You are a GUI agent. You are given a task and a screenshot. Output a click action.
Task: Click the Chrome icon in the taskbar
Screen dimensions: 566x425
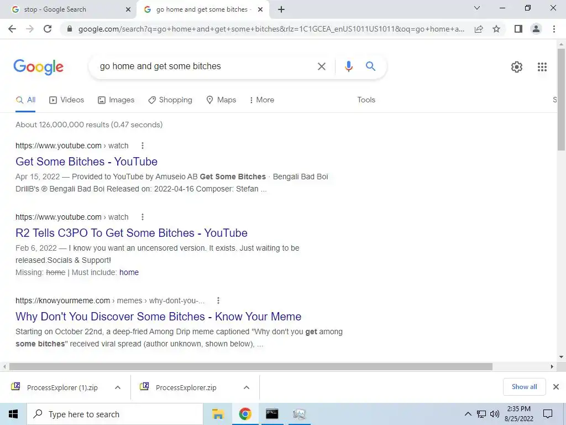245,414
